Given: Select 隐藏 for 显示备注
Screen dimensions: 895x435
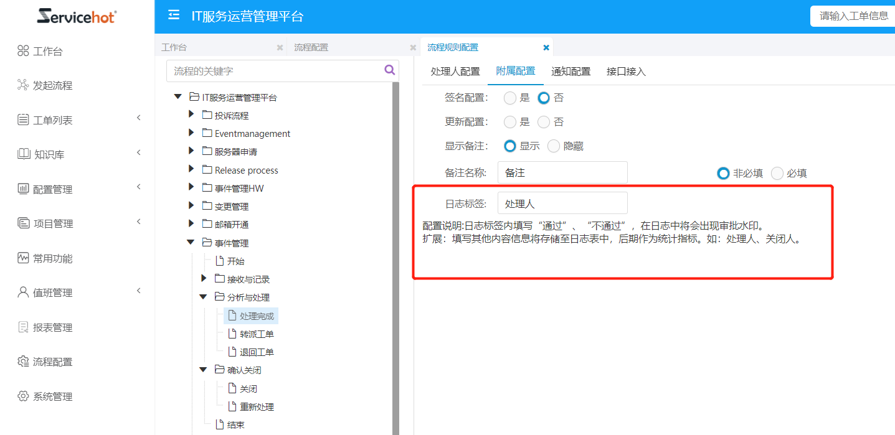Looking at the screenshot, I should point(554,146).
